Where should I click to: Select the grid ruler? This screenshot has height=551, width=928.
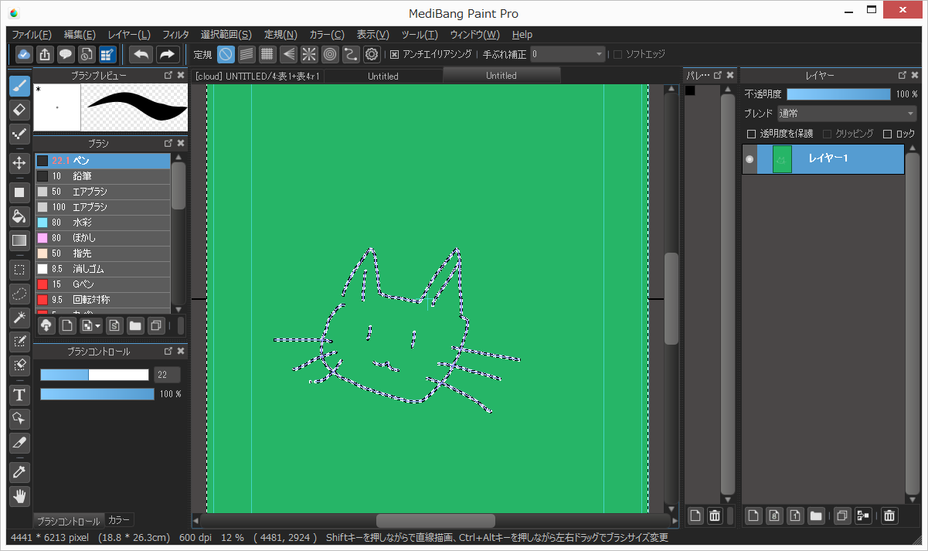click(267, 54)
